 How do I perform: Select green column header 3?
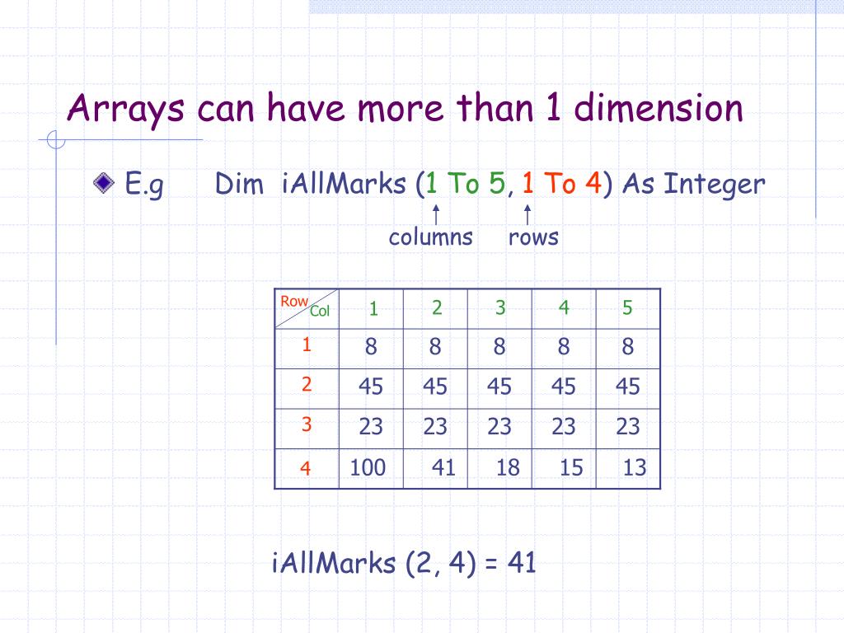coord(500,308)
